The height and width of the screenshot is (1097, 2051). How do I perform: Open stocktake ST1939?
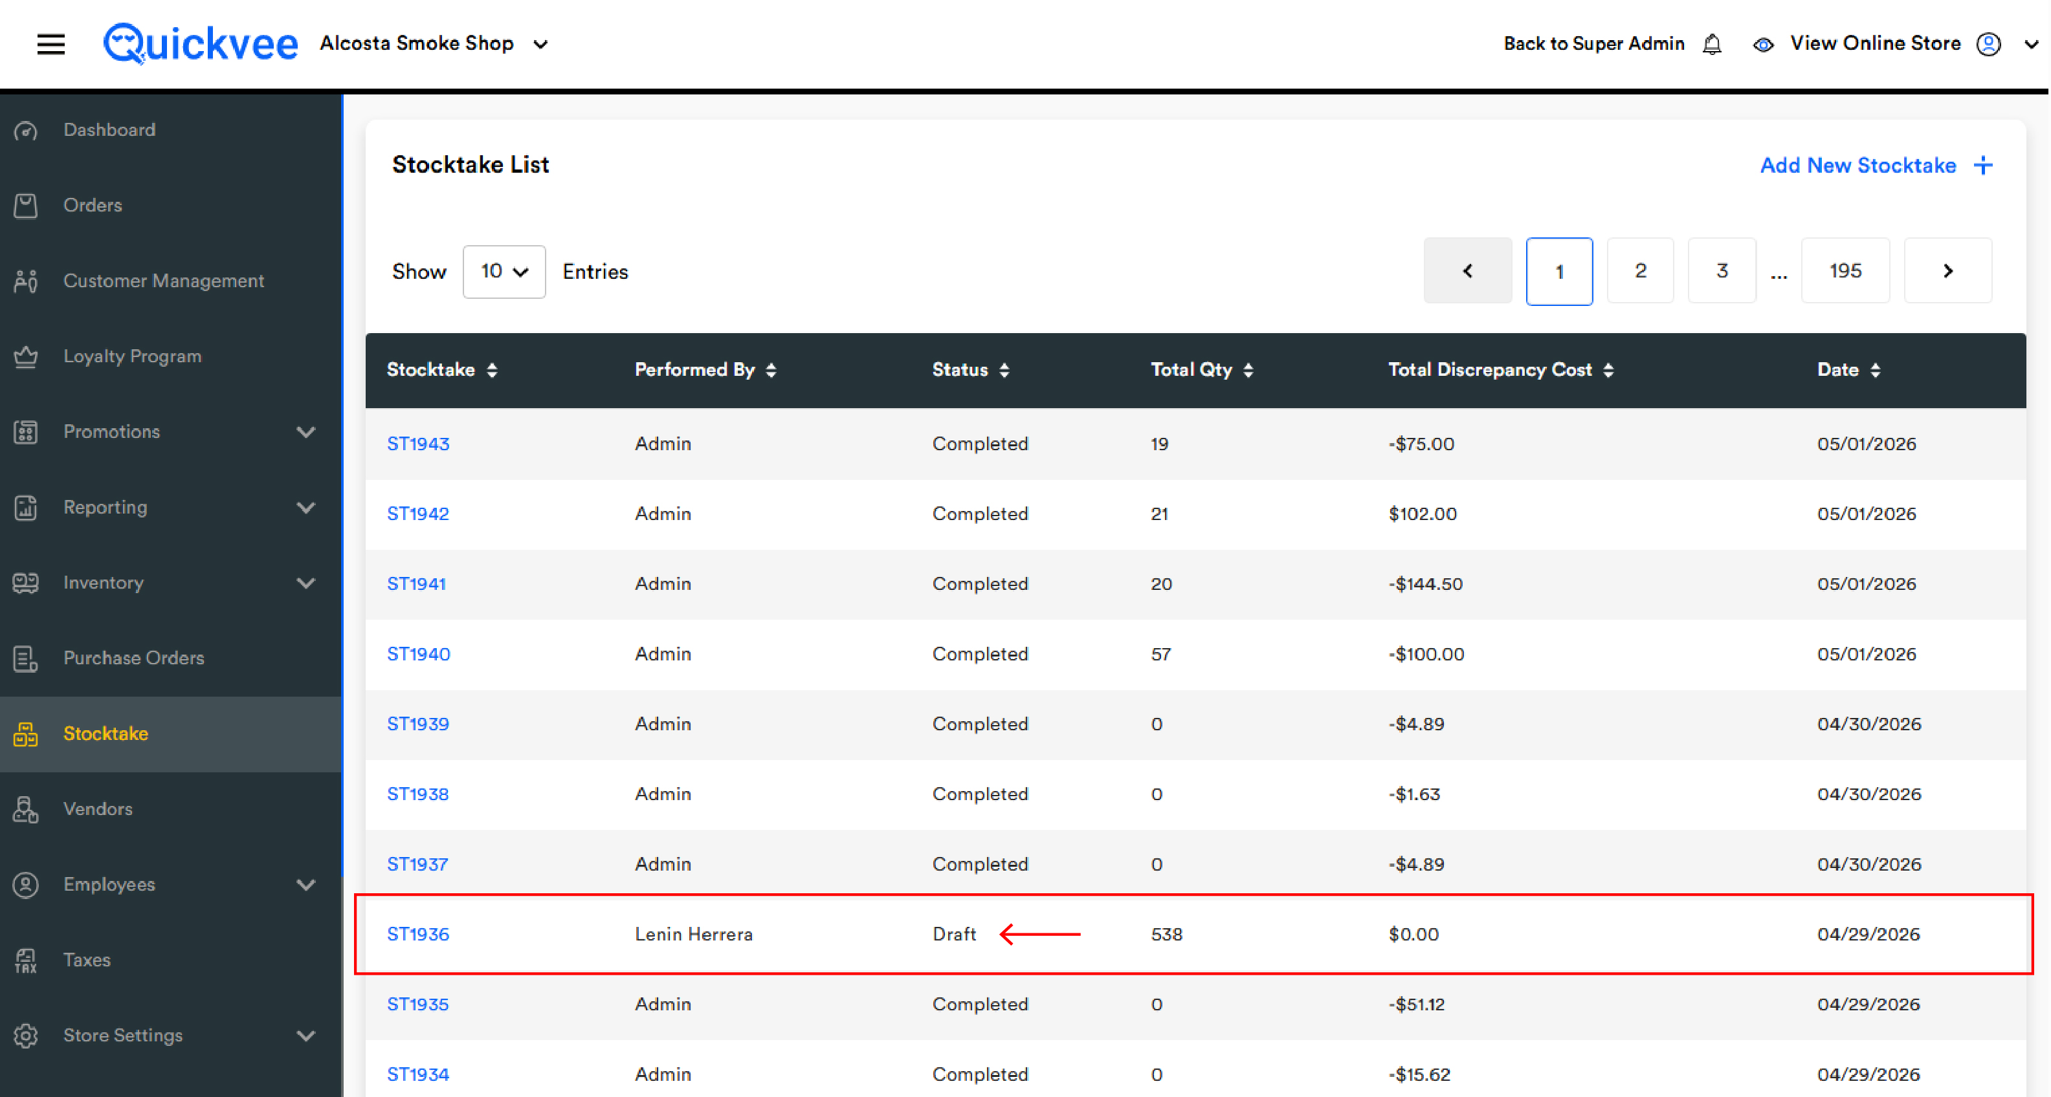pos(418,724)
